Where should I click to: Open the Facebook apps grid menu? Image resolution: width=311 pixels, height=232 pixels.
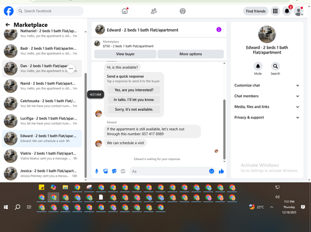click(275, 11)
